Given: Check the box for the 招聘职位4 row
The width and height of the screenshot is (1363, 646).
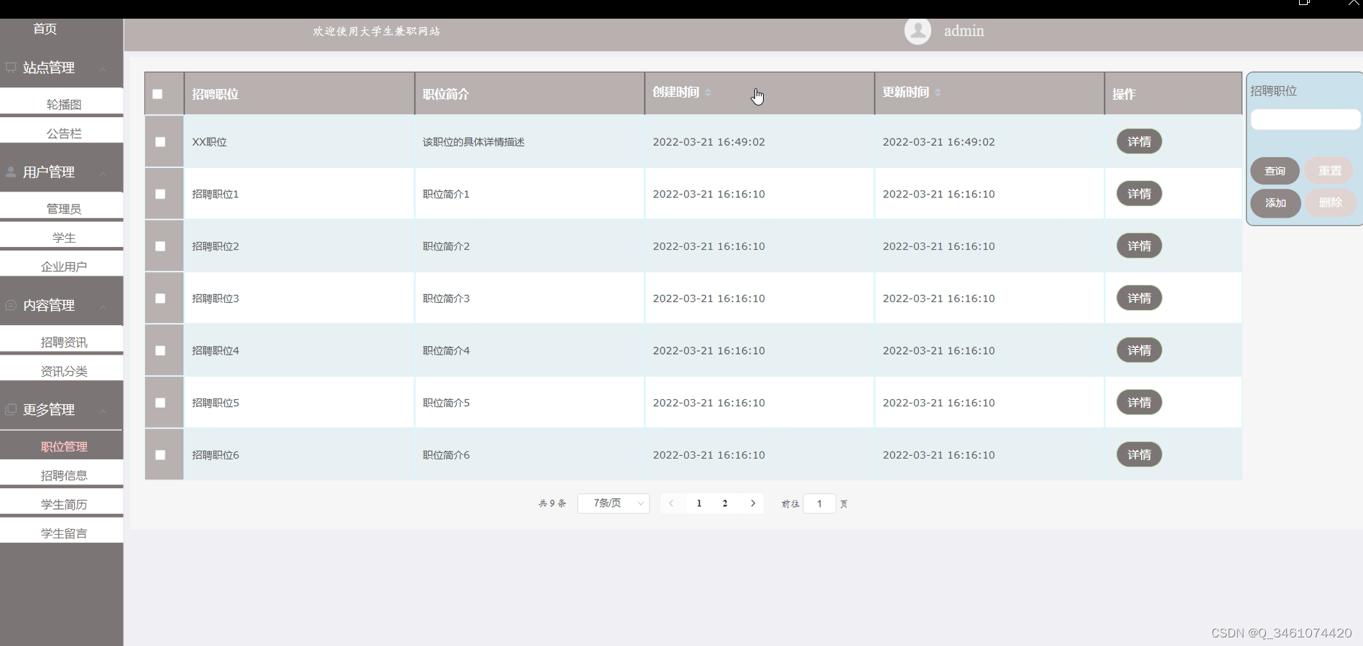Looking at the screenshot, I should point(160,350).
